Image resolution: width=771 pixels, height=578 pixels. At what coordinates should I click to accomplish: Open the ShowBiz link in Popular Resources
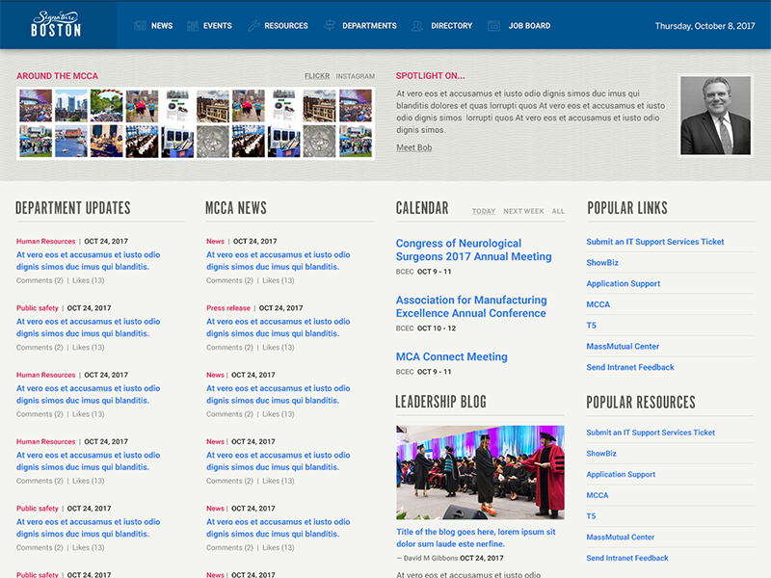(601, 453)
